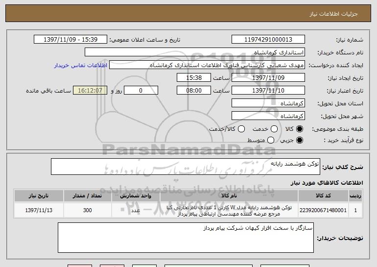Click the creation date field 1397/11/09
This screenshot has height=267, width=377.
[268, 78]
